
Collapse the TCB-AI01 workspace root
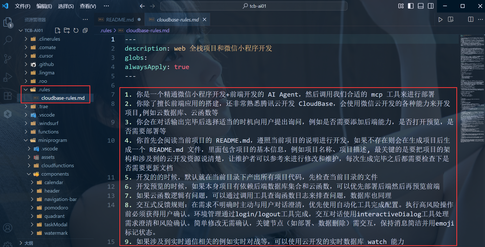[x=33, y=30]
